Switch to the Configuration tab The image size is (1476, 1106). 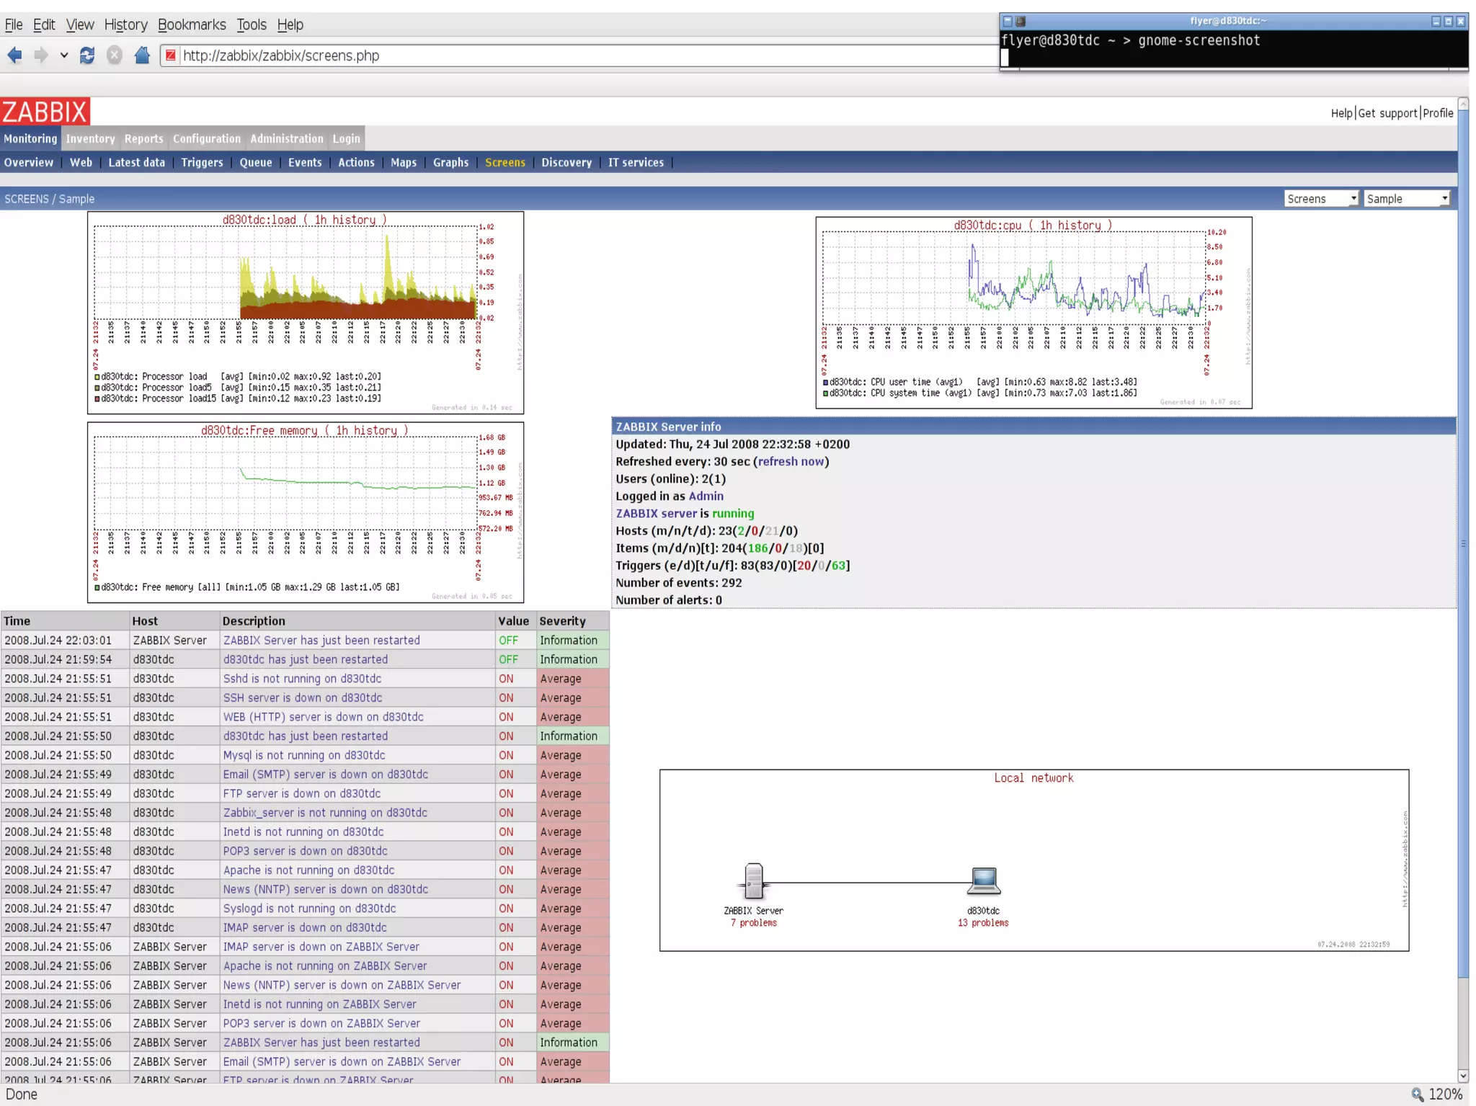(206, 138)
